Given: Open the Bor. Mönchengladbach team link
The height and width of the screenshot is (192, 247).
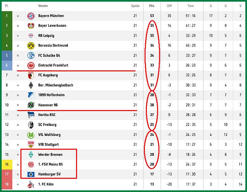Looking at the screenshot, I should (56, 85).
